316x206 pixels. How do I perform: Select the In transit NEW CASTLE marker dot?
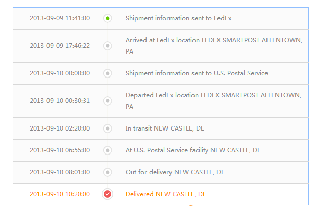click(107, 128)
